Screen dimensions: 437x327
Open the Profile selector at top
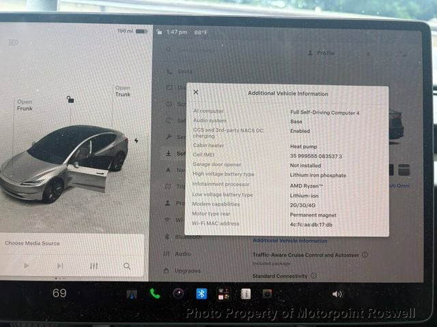(x=321, y=53)
